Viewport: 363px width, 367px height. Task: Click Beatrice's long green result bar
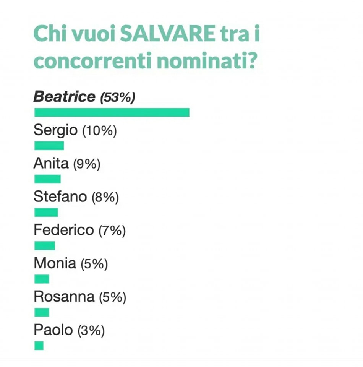coord(112,112)
